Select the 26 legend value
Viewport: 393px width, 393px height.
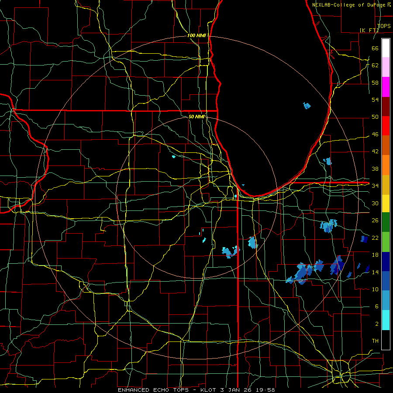(x=375, y=221)
